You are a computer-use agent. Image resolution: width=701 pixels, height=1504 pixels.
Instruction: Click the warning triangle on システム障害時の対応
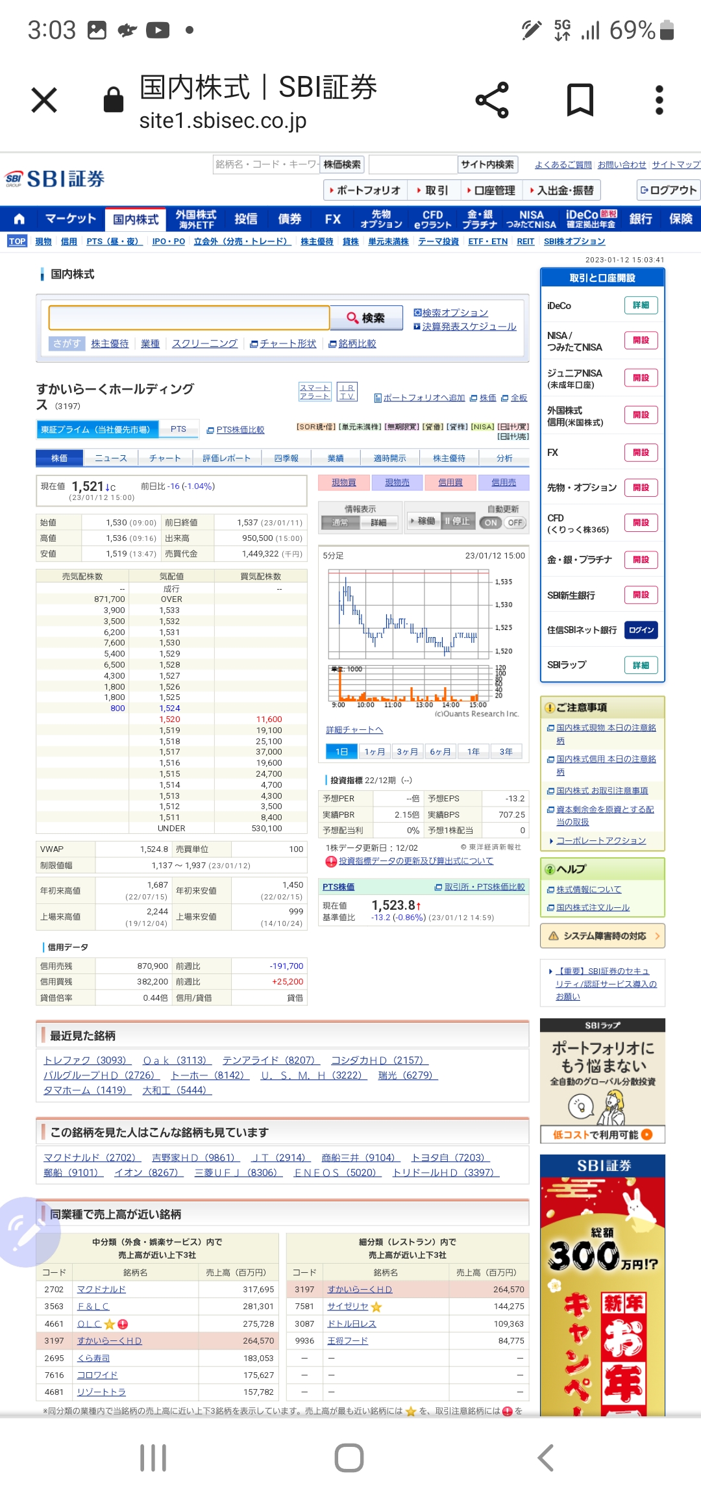coord(554,936)
